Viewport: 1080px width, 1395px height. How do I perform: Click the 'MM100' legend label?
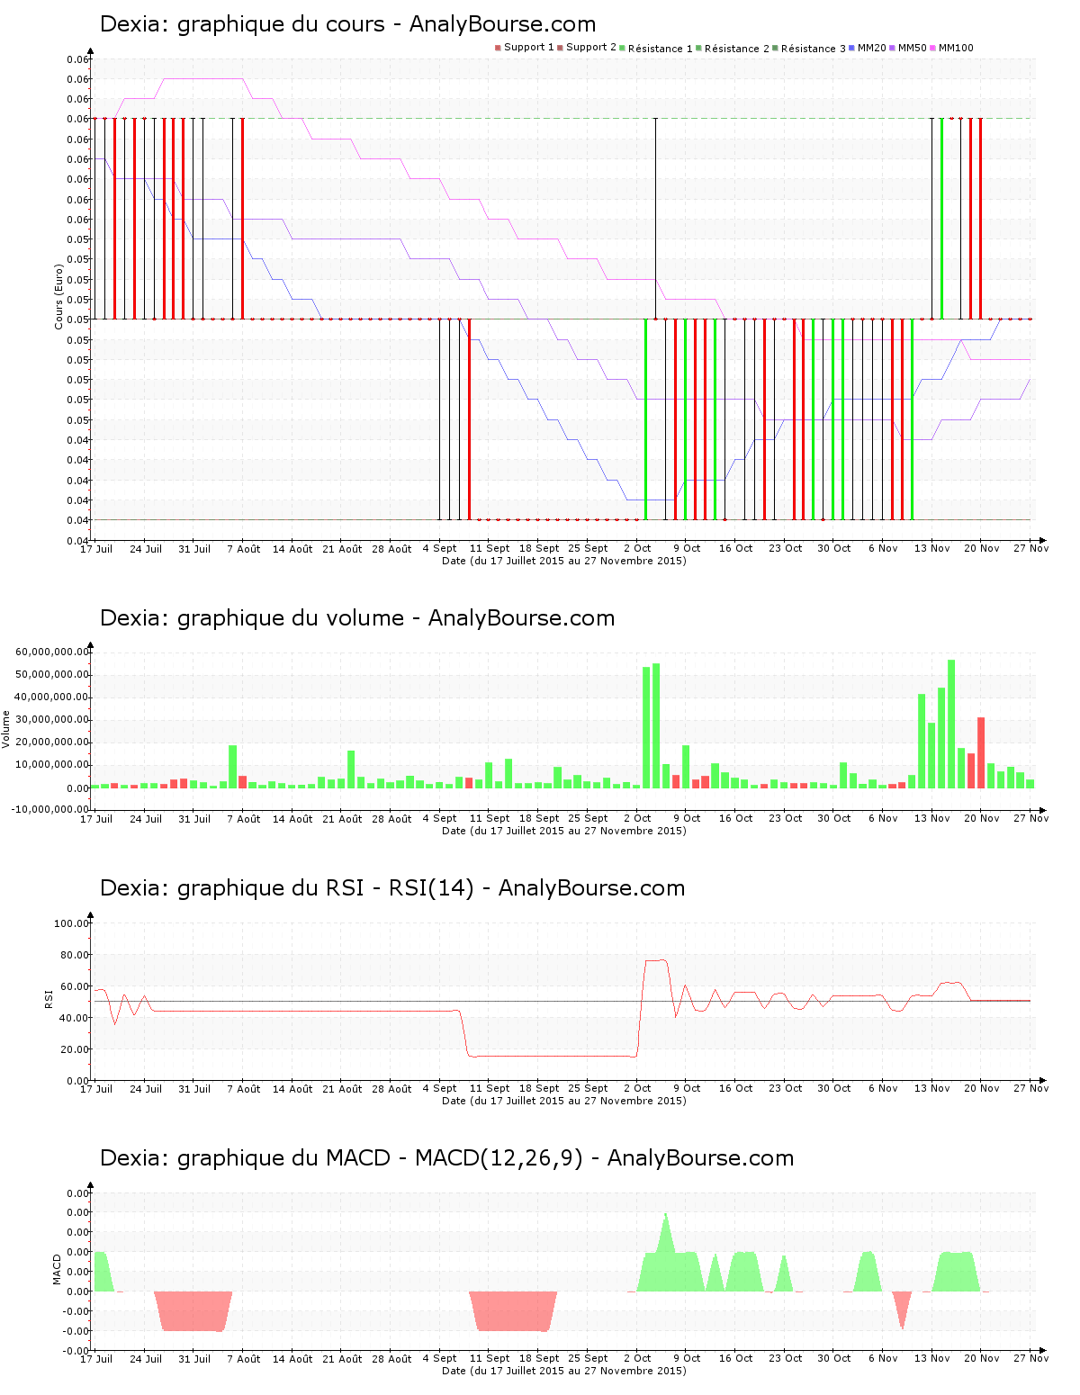956,48
